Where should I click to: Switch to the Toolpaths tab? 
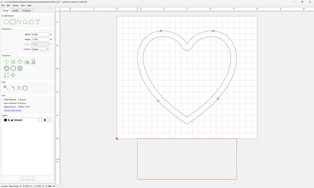tap(27, 10)
